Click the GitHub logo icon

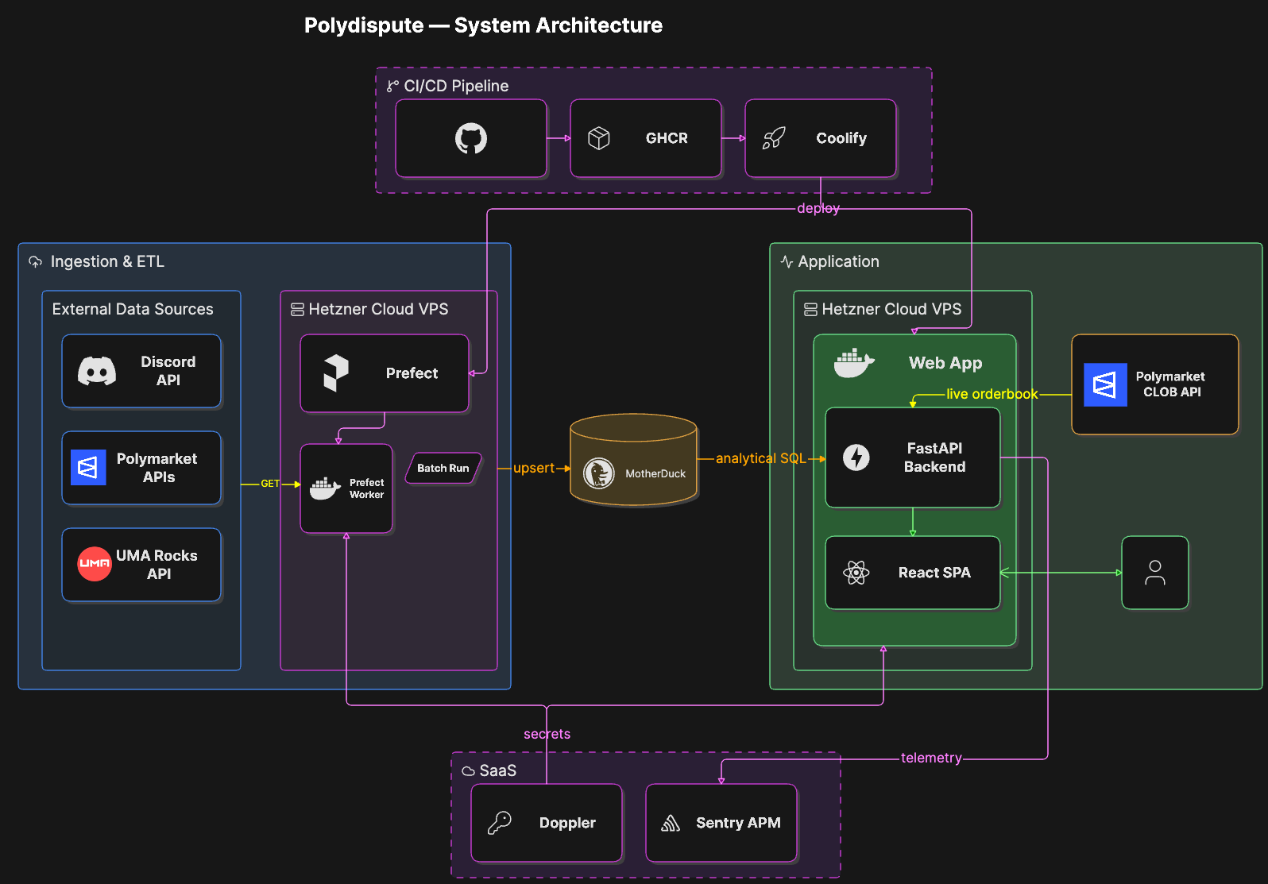coord(471,138)
